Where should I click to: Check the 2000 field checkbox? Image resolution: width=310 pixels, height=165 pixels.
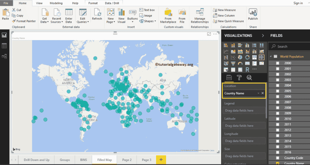click(x=278, y=63)
